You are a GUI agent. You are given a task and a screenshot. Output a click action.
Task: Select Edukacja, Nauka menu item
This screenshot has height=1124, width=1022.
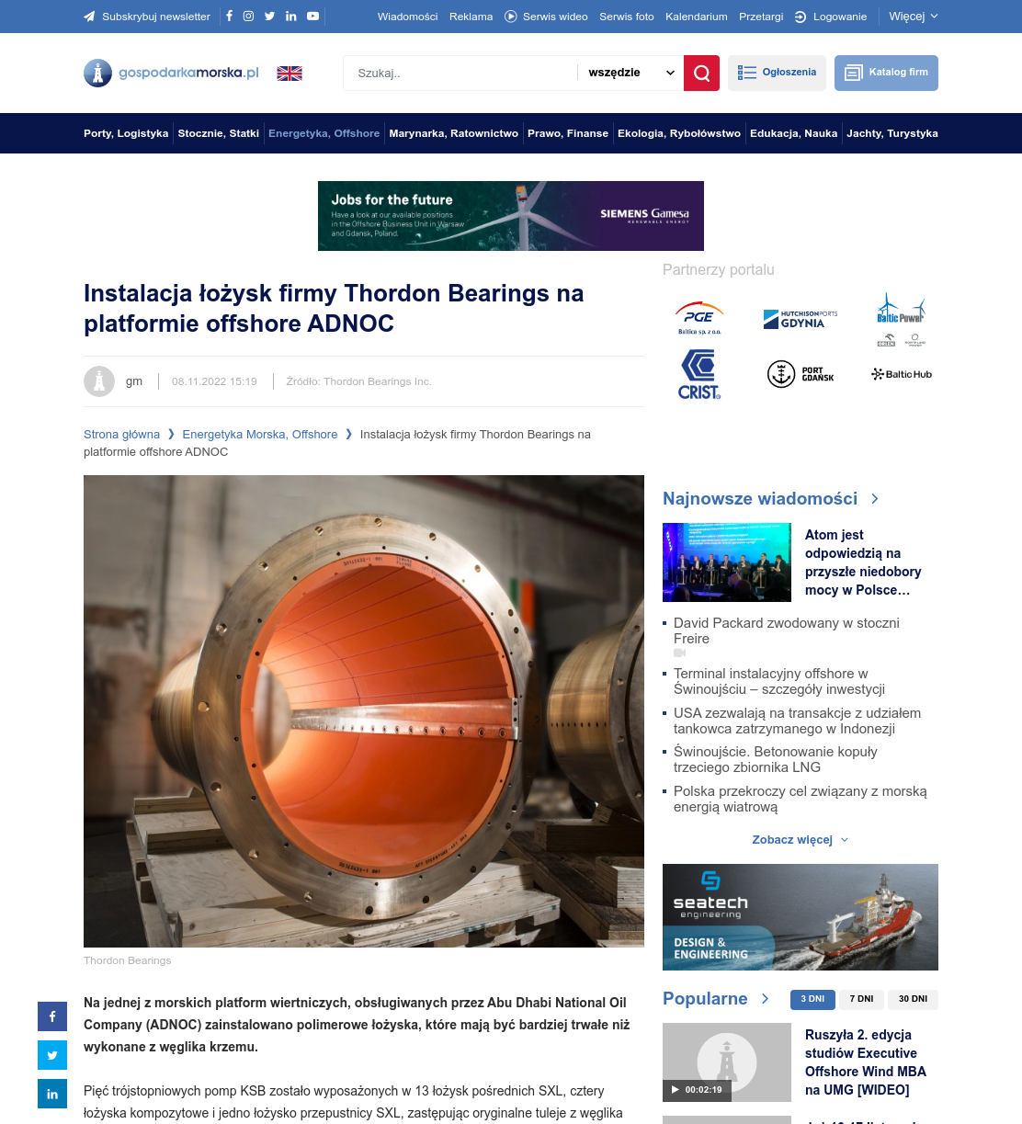794,133
